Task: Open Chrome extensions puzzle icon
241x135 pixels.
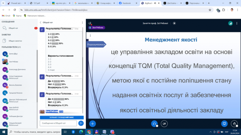Action: point(224,10)
